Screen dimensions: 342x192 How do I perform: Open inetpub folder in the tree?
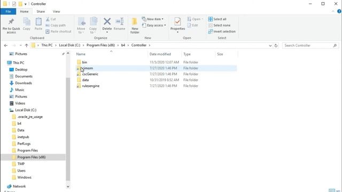23,137
